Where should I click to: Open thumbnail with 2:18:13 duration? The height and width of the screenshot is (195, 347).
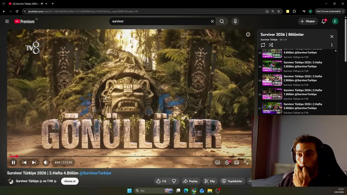(272, 80)
